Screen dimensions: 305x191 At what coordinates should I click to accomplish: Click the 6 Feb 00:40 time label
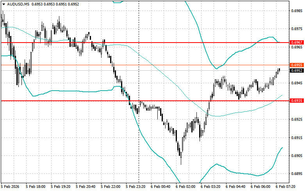tap(161, 187)
